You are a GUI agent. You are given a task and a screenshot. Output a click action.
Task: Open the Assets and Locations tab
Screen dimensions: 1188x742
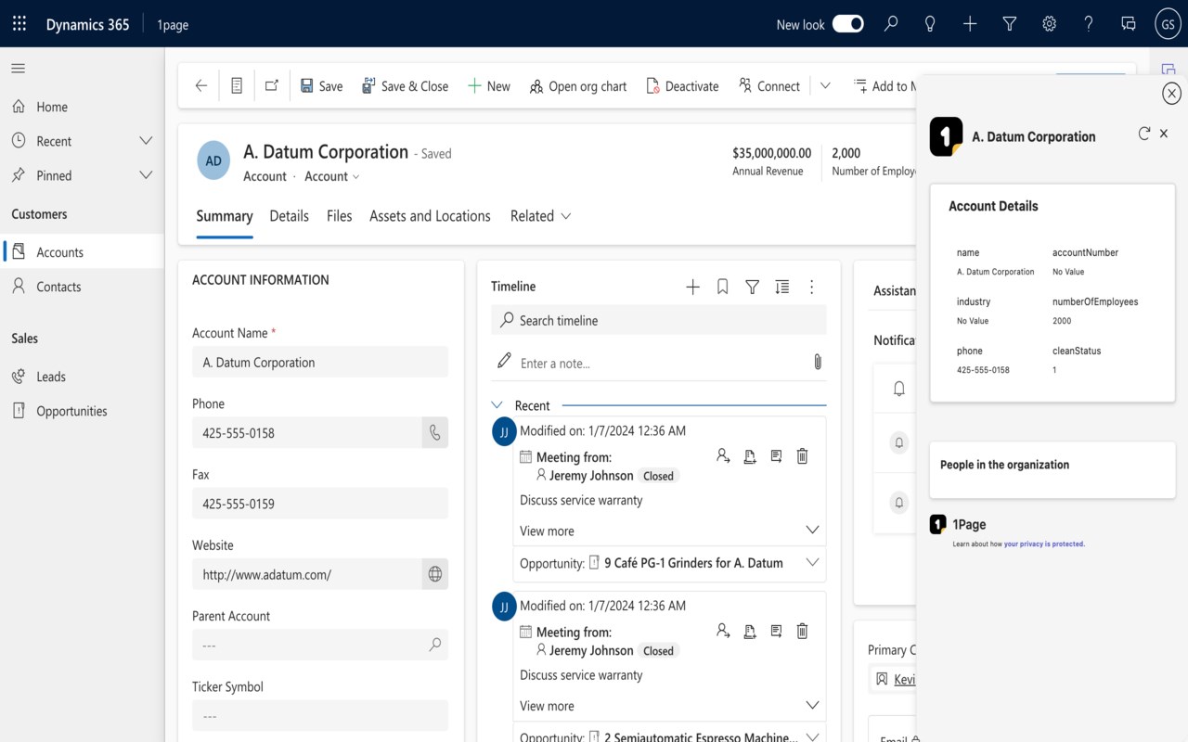[430, 216]
